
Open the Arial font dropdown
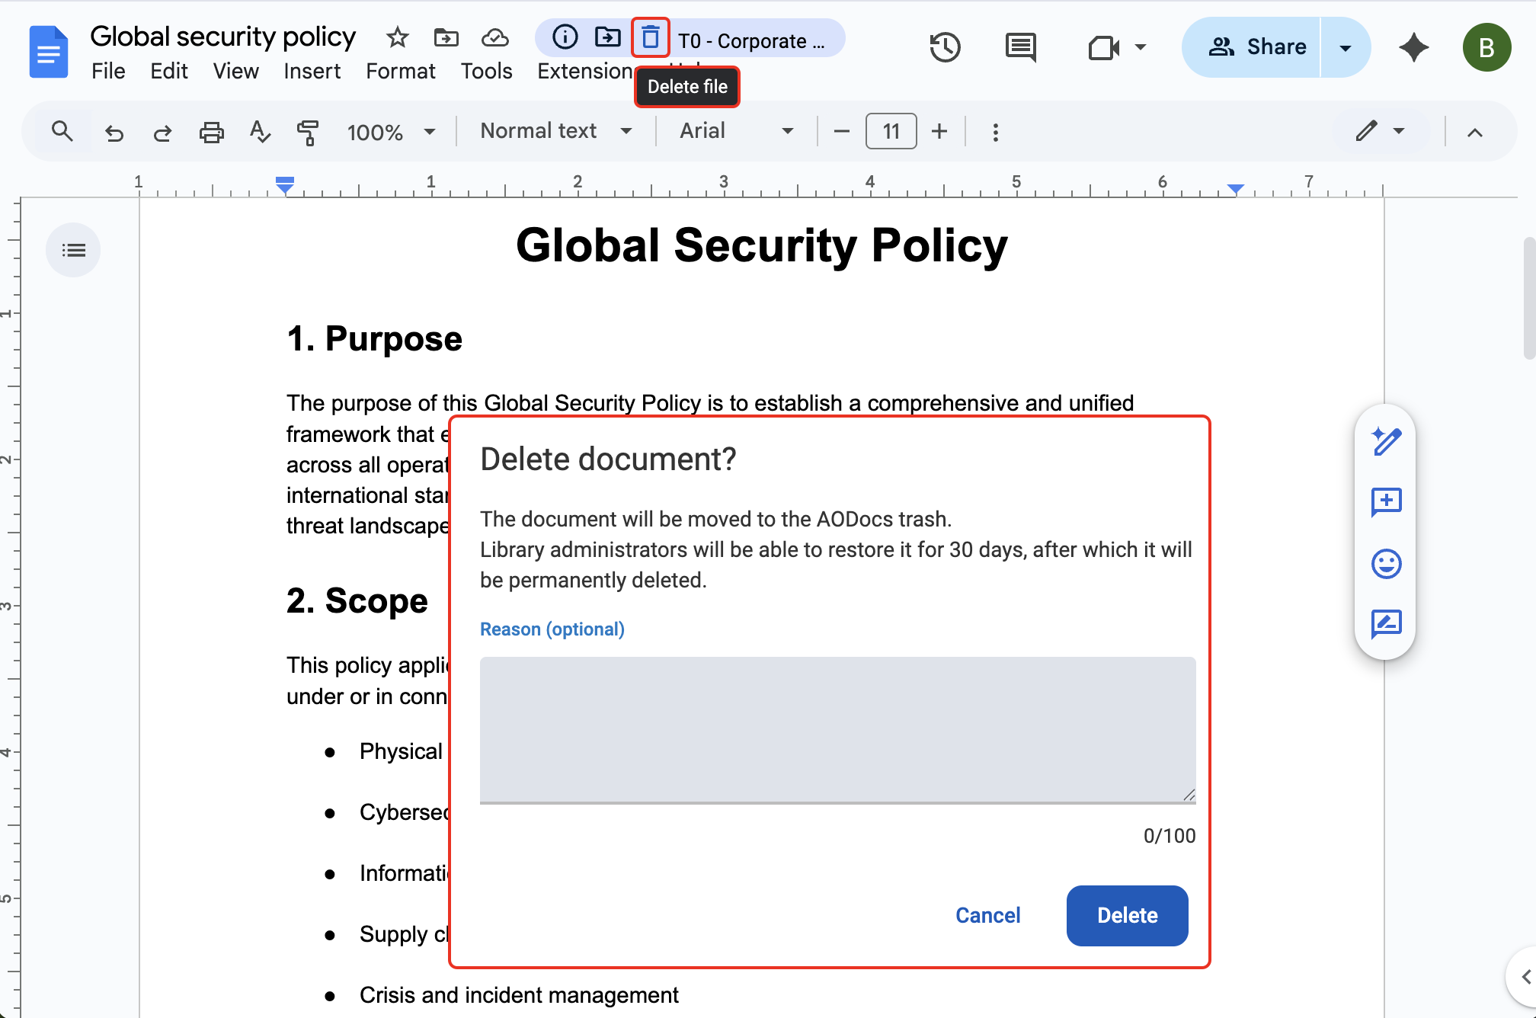(737, 131)
